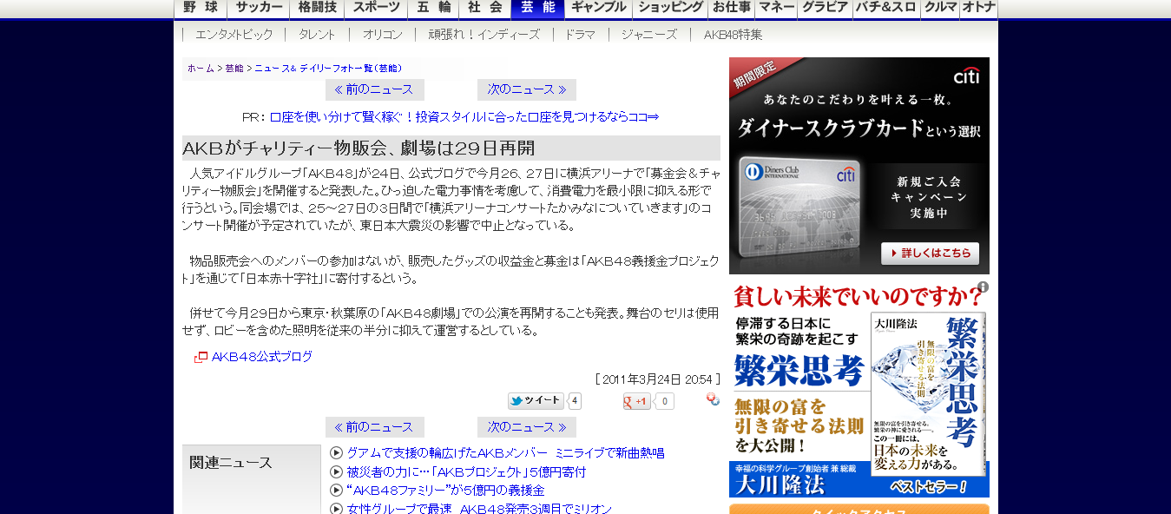This screenshot has height=514, width=1171.
Task: Click external link icon beside AKB48公式ブログ
Action: [201, 357]
